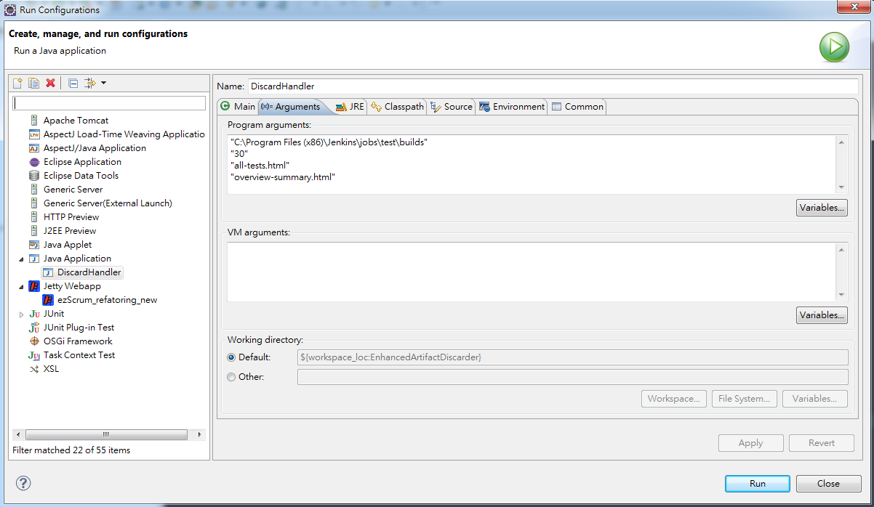Click the Other working directory text field
Viewport: 874px width, 507px height.
point(572,377)
